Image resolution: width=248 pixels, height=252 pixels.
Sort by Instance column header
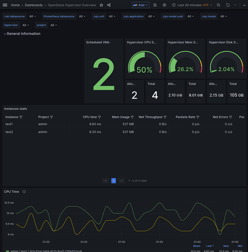pyautogui.click(x=12, y=117)
